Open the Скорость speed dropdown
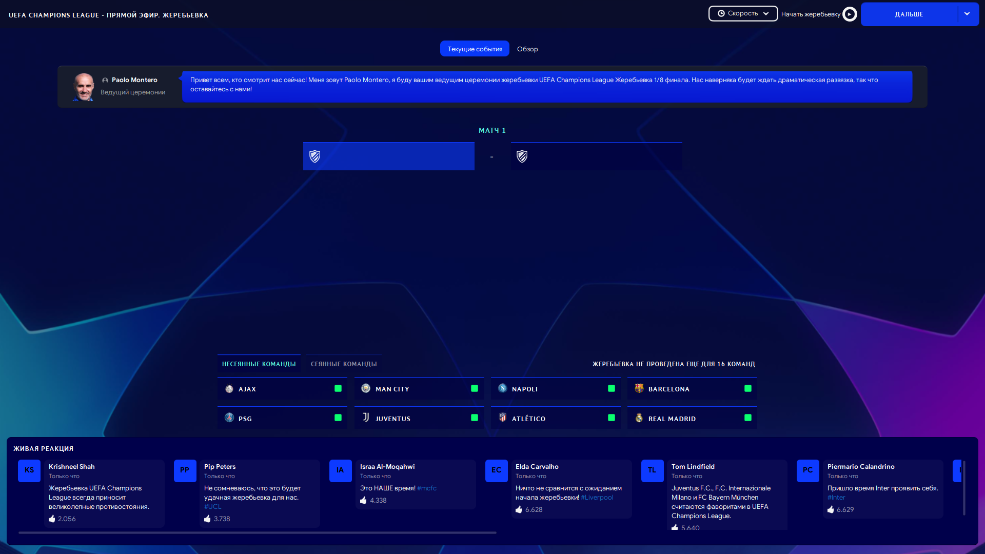The height and width of the screenshot is (554, 985). [x=743, y=13]
